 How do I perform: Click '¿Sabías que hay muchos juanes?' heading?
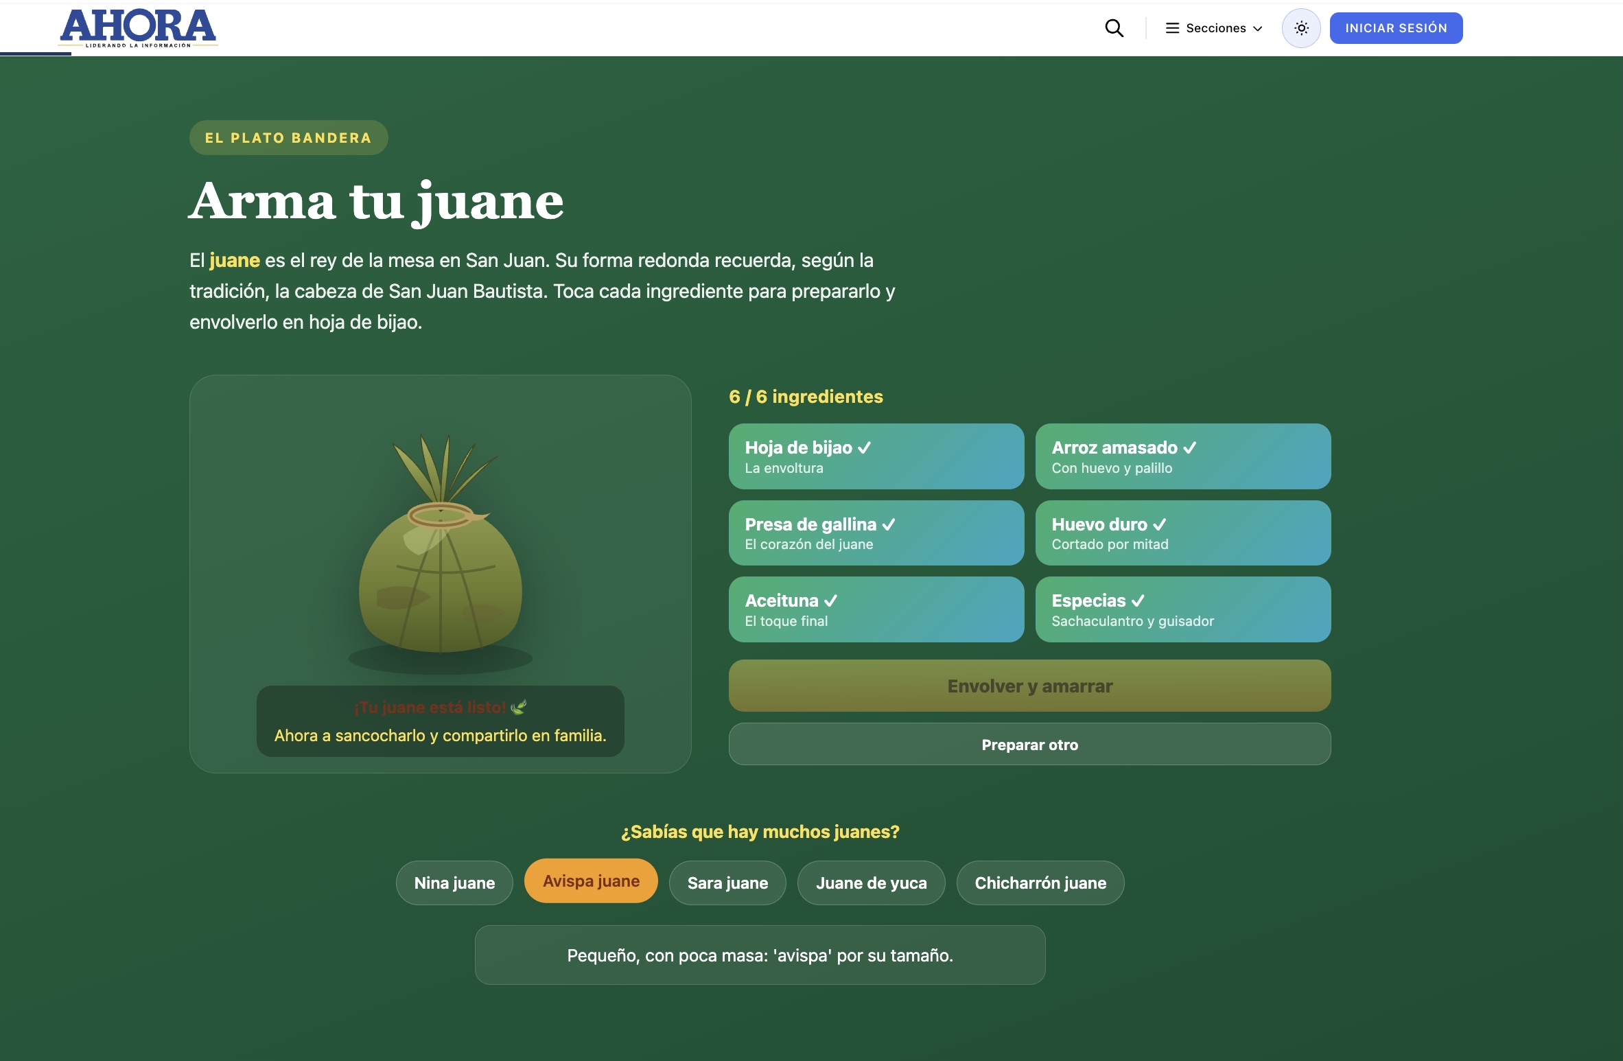click(760, 832)
